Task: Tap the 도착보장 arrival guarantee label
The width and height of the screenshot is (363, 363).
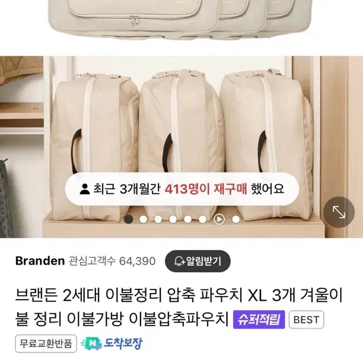Action: click(123, 343)
